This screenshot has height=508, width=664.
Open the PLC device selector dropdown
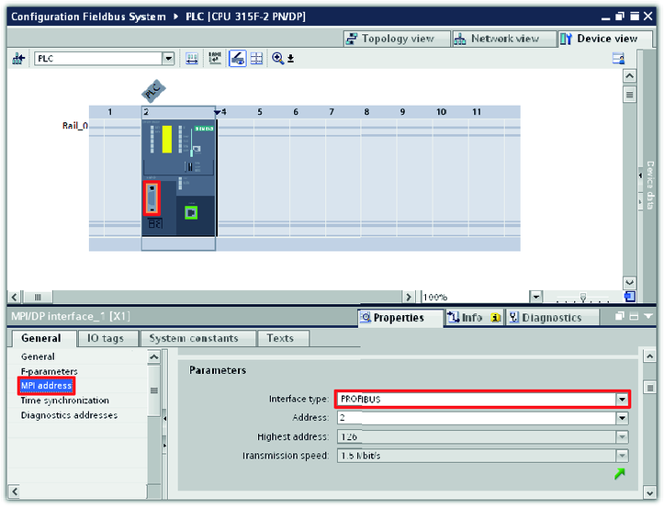[168, 58]
